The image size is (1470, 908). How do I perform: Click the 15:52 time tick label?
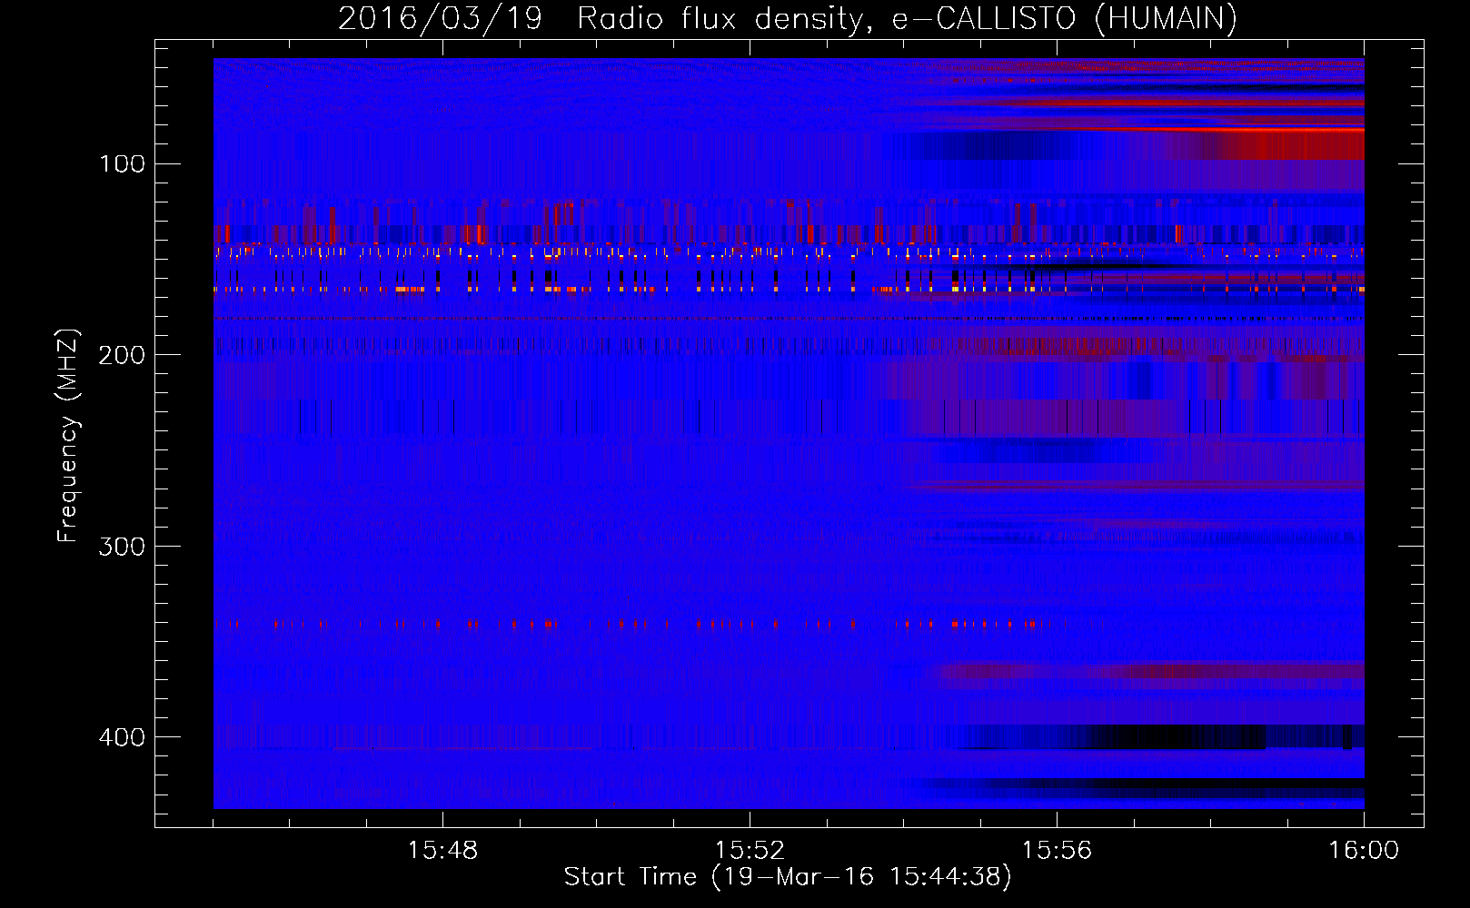click(750, 851)
